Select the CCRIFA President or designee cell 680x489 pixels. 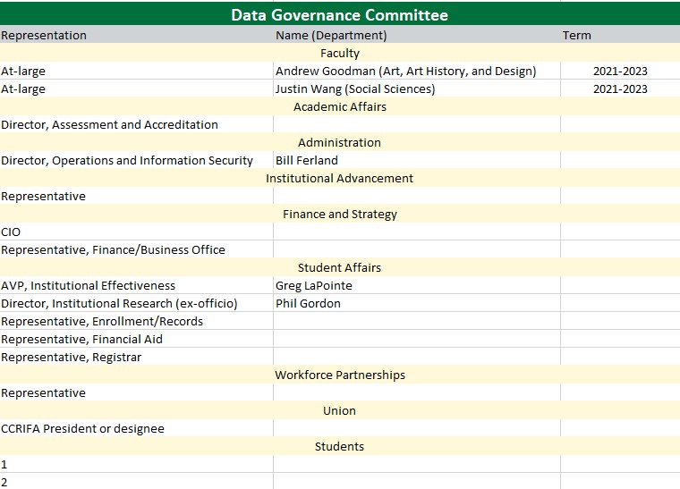82,429
